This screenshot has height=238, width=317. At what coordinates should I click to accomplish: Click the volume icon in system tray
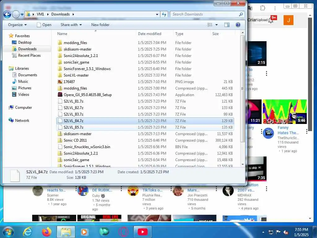(x=286, y=232)
